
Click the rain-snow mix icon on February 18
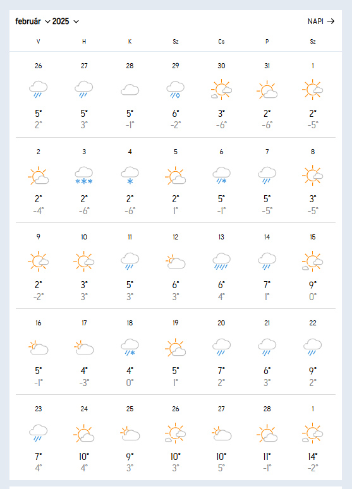click(130, 347)
